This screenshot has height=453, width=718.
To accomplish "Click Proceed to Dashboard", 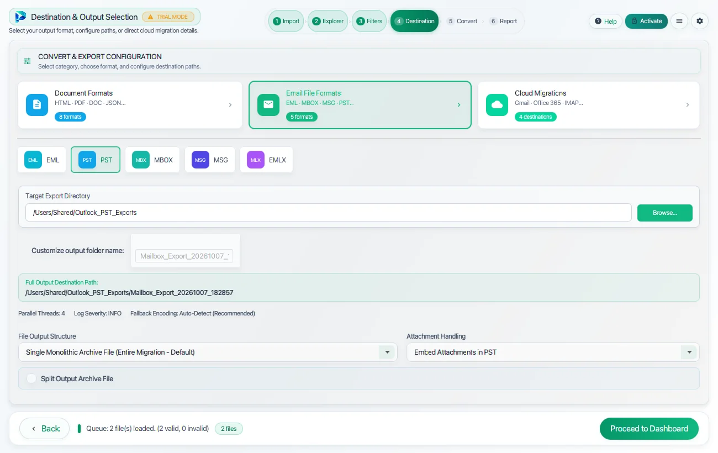I will [649, 429].
